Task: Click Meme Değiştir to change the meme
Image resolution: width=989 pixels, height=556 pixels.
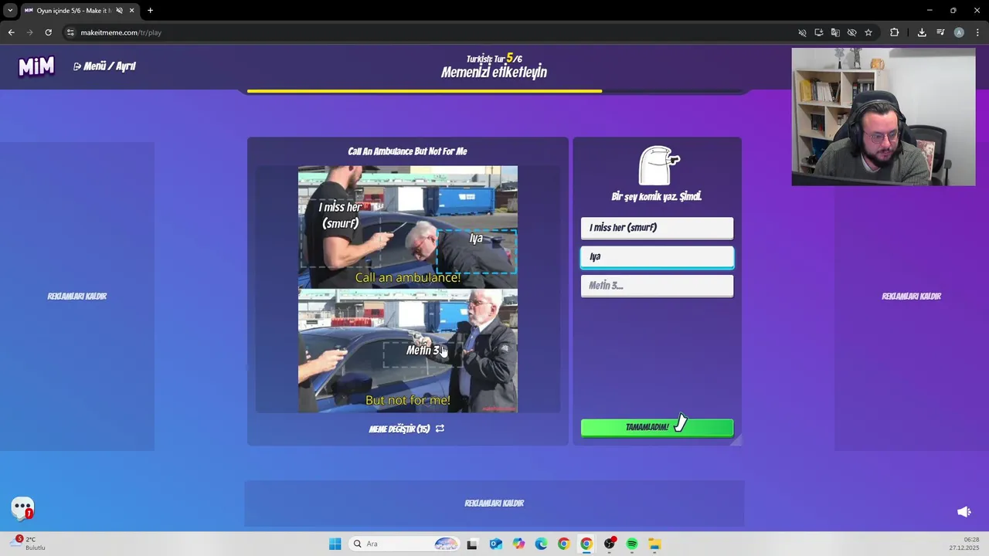Action: (x=399, y=429)
